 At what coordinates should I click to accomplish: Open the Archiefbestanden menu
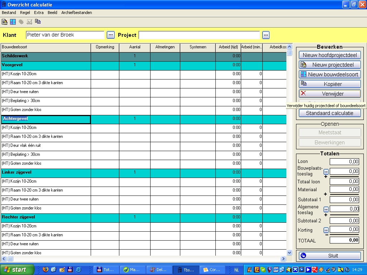click(x=77, y=13)
